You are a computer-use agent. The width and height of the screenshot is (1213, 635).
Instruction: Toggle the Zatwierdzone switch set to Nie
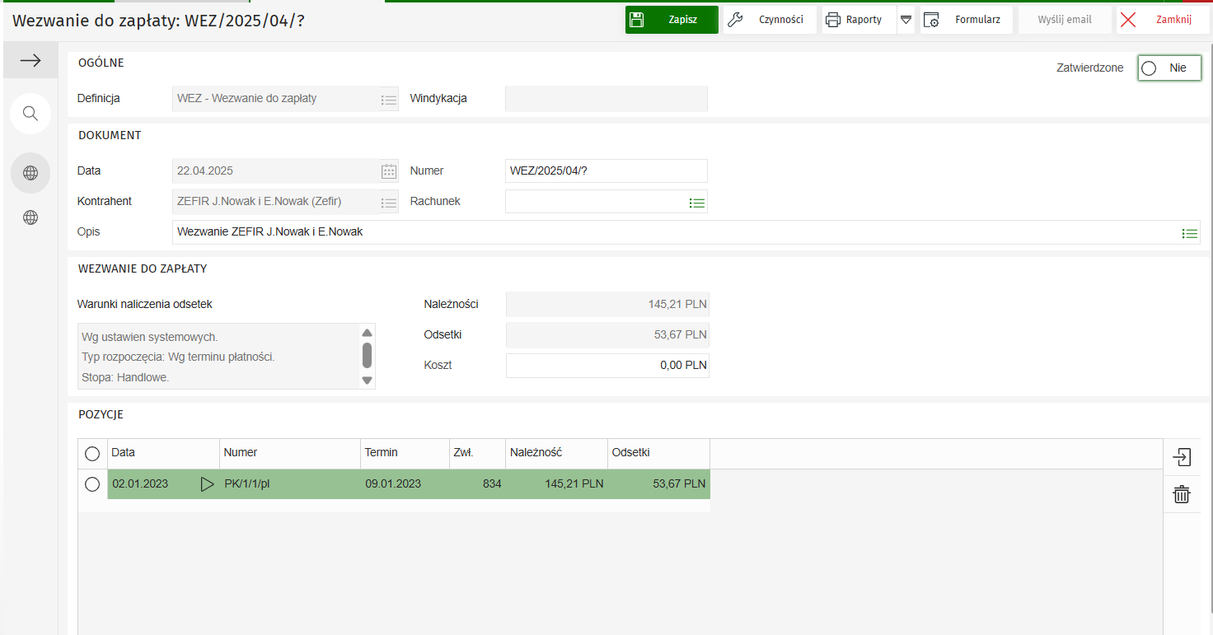1169,68
